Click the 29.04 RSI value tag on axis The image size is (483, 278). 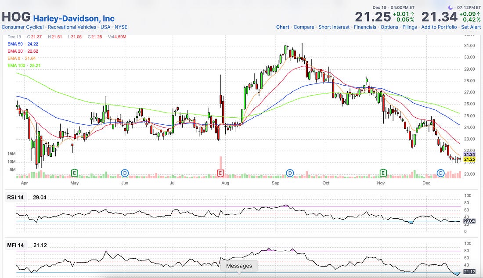point(469,221)
